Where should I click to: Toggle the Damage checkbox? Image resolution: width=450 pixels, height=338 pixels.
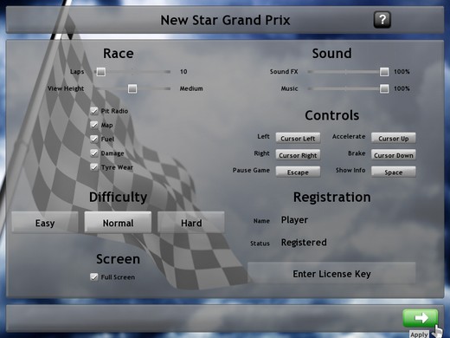click(94, 153)
